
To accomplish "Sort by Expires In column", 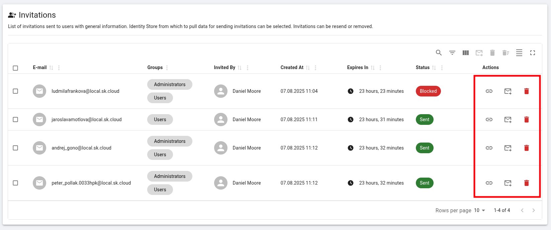I will tap(373, 68).
